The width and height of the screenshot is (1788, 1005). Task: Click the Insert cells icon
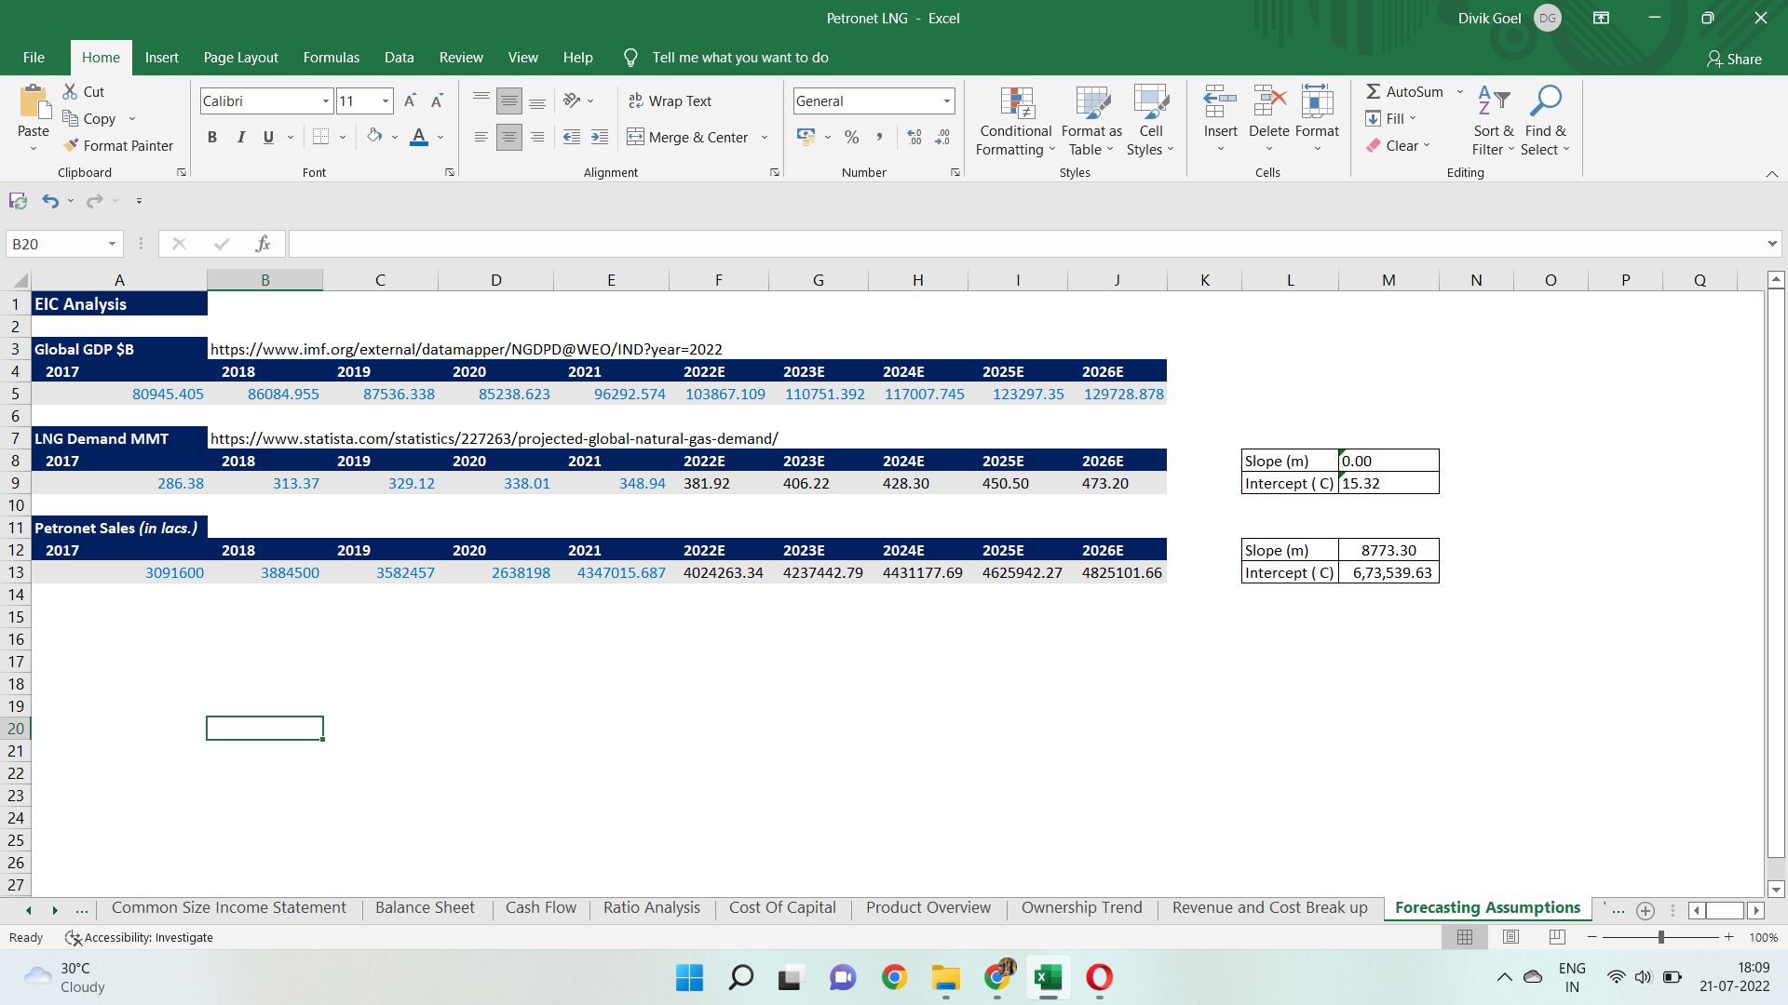pos(1220,101)
